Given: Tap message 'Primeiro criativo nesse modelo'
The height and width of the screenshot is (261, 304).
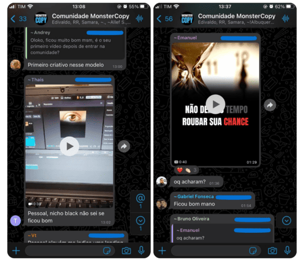Looking at the screenshot, I should (66, 65).
